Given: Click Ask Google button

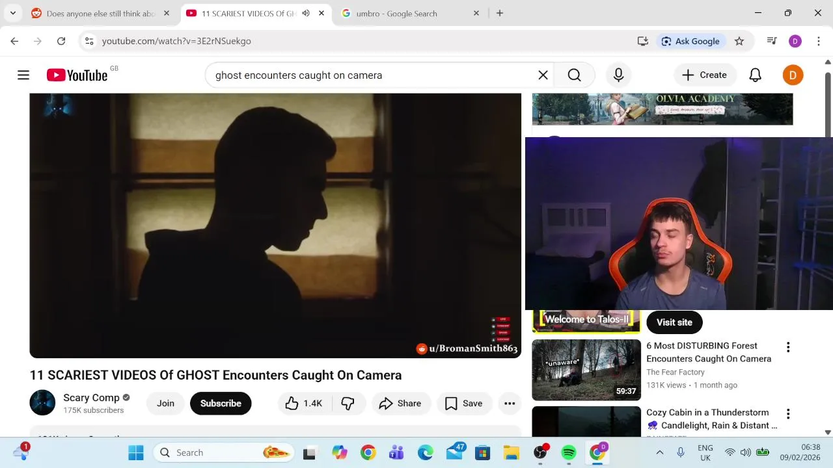Looking at the screenshot, I should 690,41.
